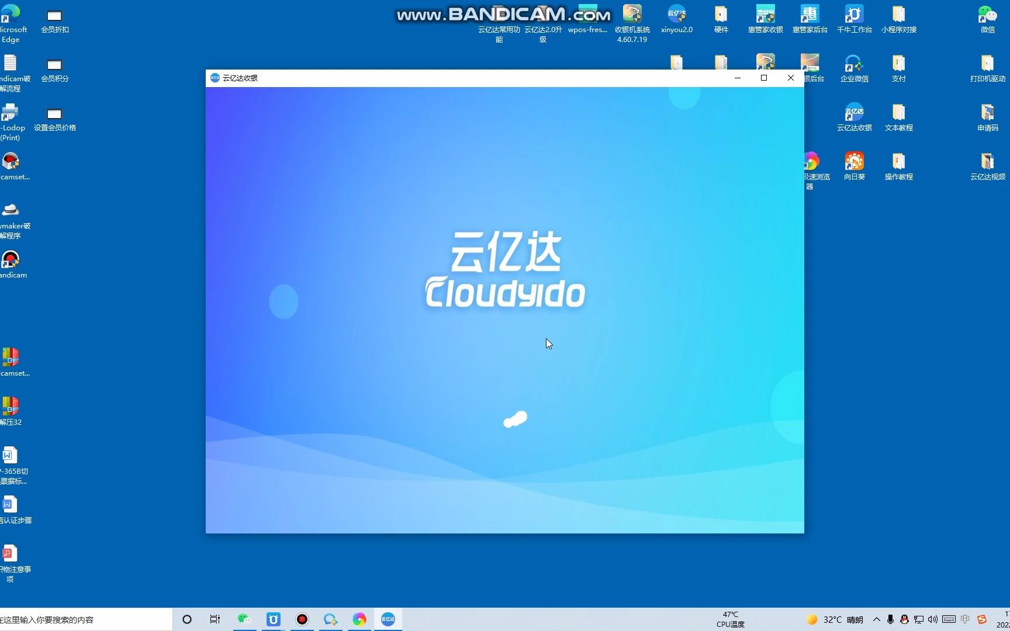Switch to blue bucket app in taskbar
1010x631 pixels.
[273, 619]
